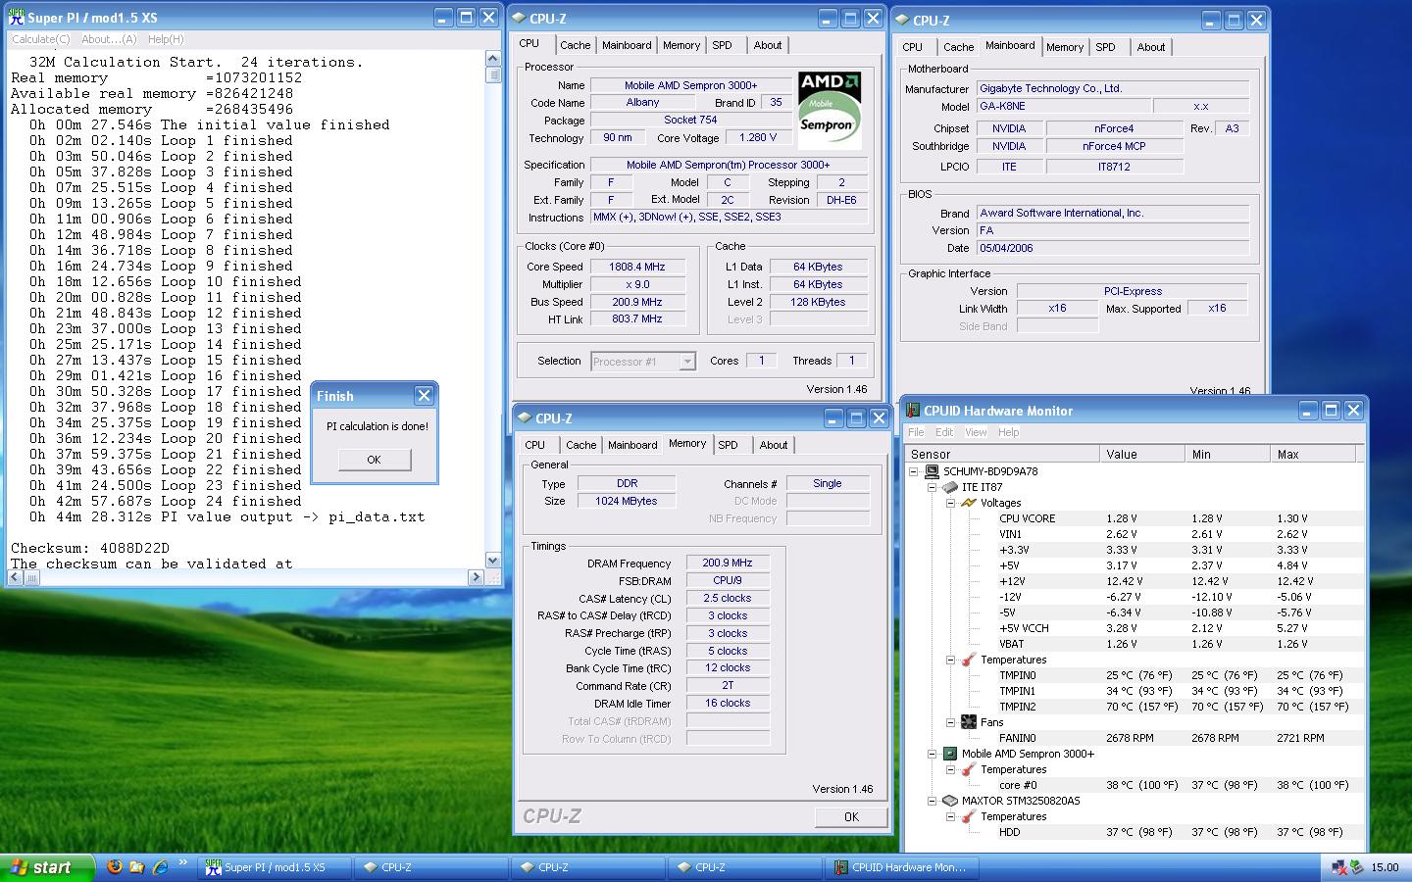Click the AMD Mobile Sempron logo in CPU-Z
1412x882 pixels.
[x=829, y=110]
